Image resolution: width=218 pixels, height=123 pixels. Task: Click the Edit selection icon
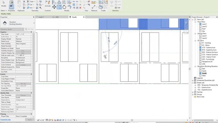tap(118, 8)
